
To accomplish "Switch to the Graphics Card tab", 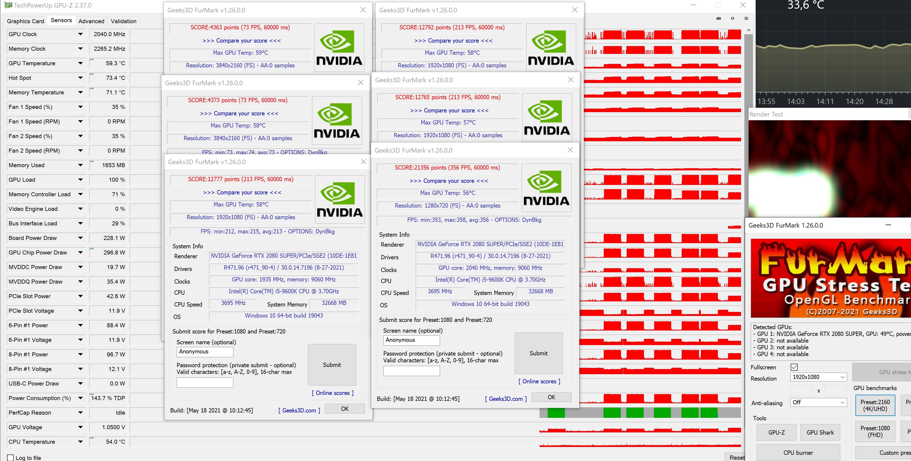I will tap(25, 21).
